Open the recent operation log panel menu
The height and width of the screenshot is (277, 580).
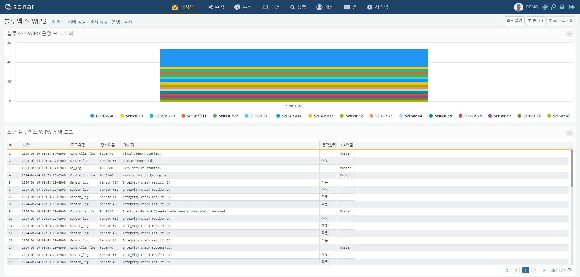pos(569,133)
